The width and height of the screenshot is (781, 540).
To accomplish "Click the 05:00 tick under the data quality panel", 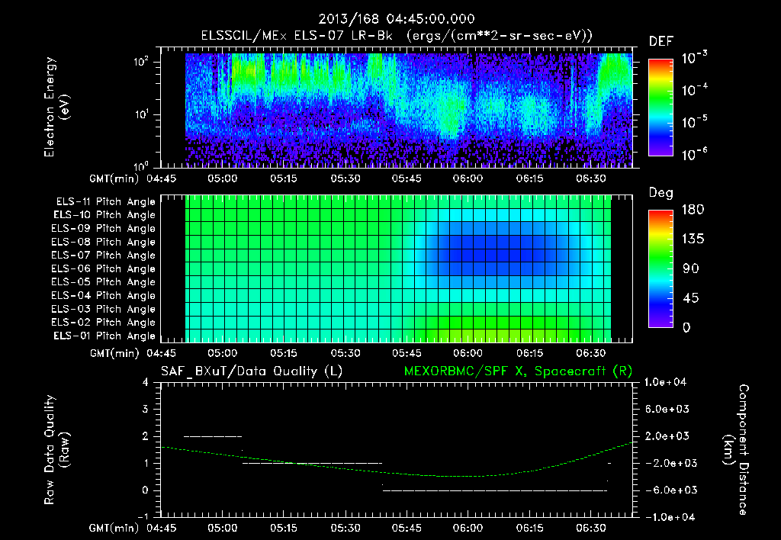I will 222,528.
